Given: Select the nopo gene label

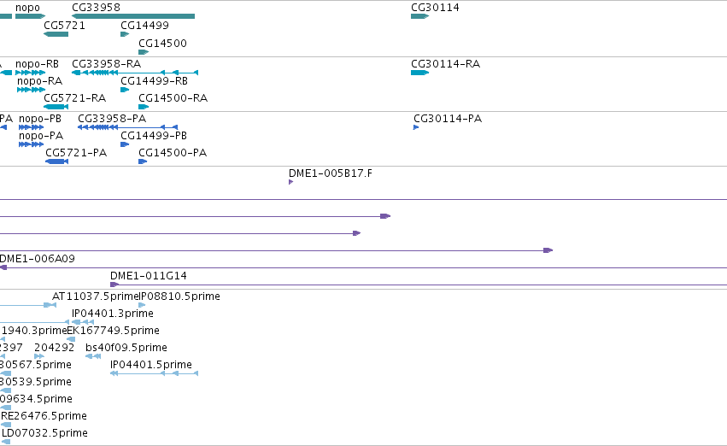Looking at the screenshot, I should click(x=27, y=8).
